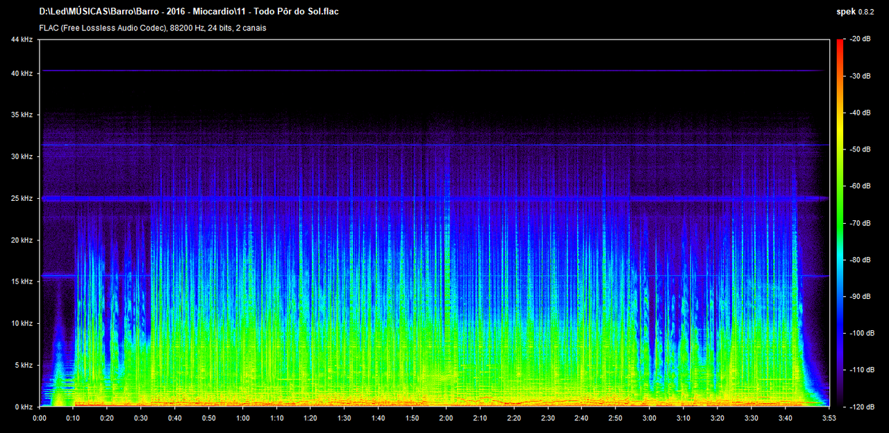Click the -60 dB scale label
Screen dimensions: 889x433
point(861,186)
